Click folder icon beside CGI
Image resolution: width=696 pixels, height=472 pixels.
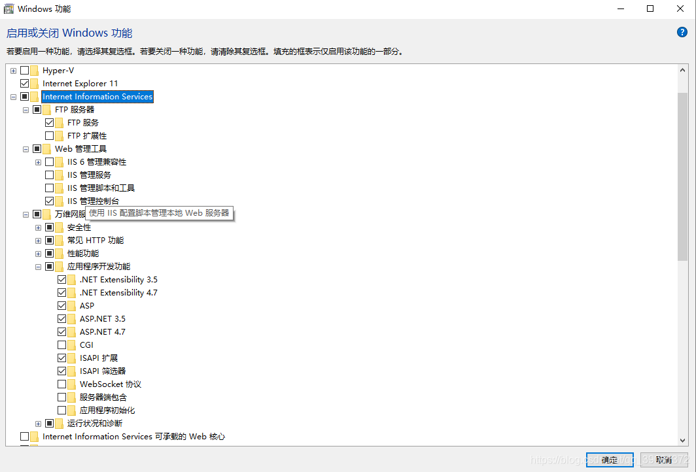pos(72,345)
